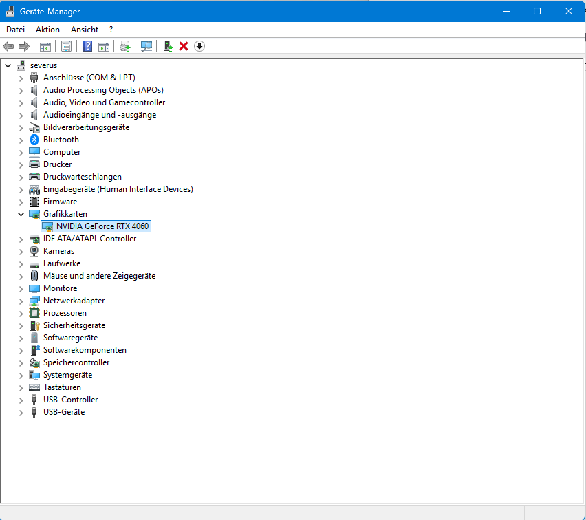Image resolution: width=586 pixels, height=520 pixels.
Task: Select the Druckwarteschlangen entry
Action: [x=83, y=177]
